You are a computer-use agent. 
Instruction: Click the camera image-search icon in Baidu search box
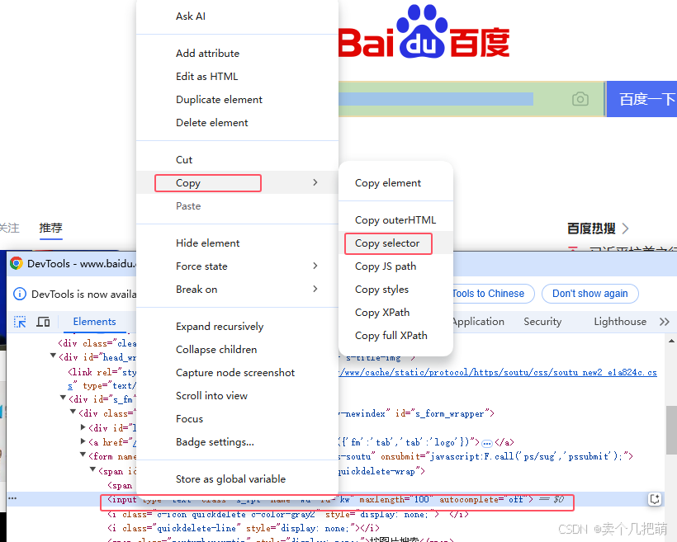[x=580, y=99]
